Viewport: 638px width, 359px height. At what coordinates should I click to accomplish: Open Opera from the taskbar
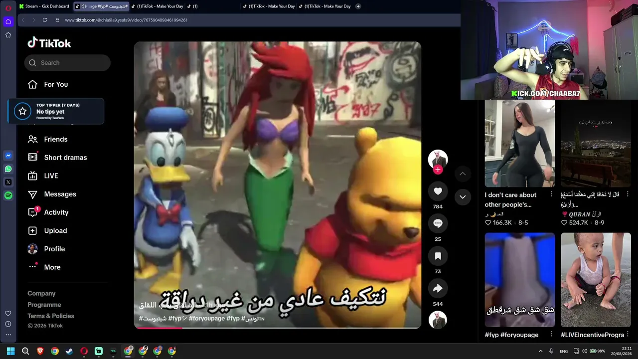[x=84, y=351]
